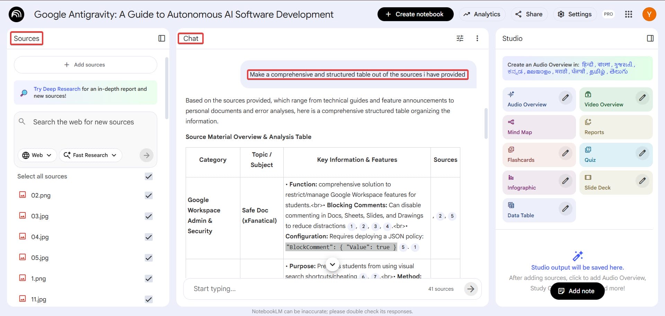
Task: Open the Try Deep Research link
Action: 57,89
